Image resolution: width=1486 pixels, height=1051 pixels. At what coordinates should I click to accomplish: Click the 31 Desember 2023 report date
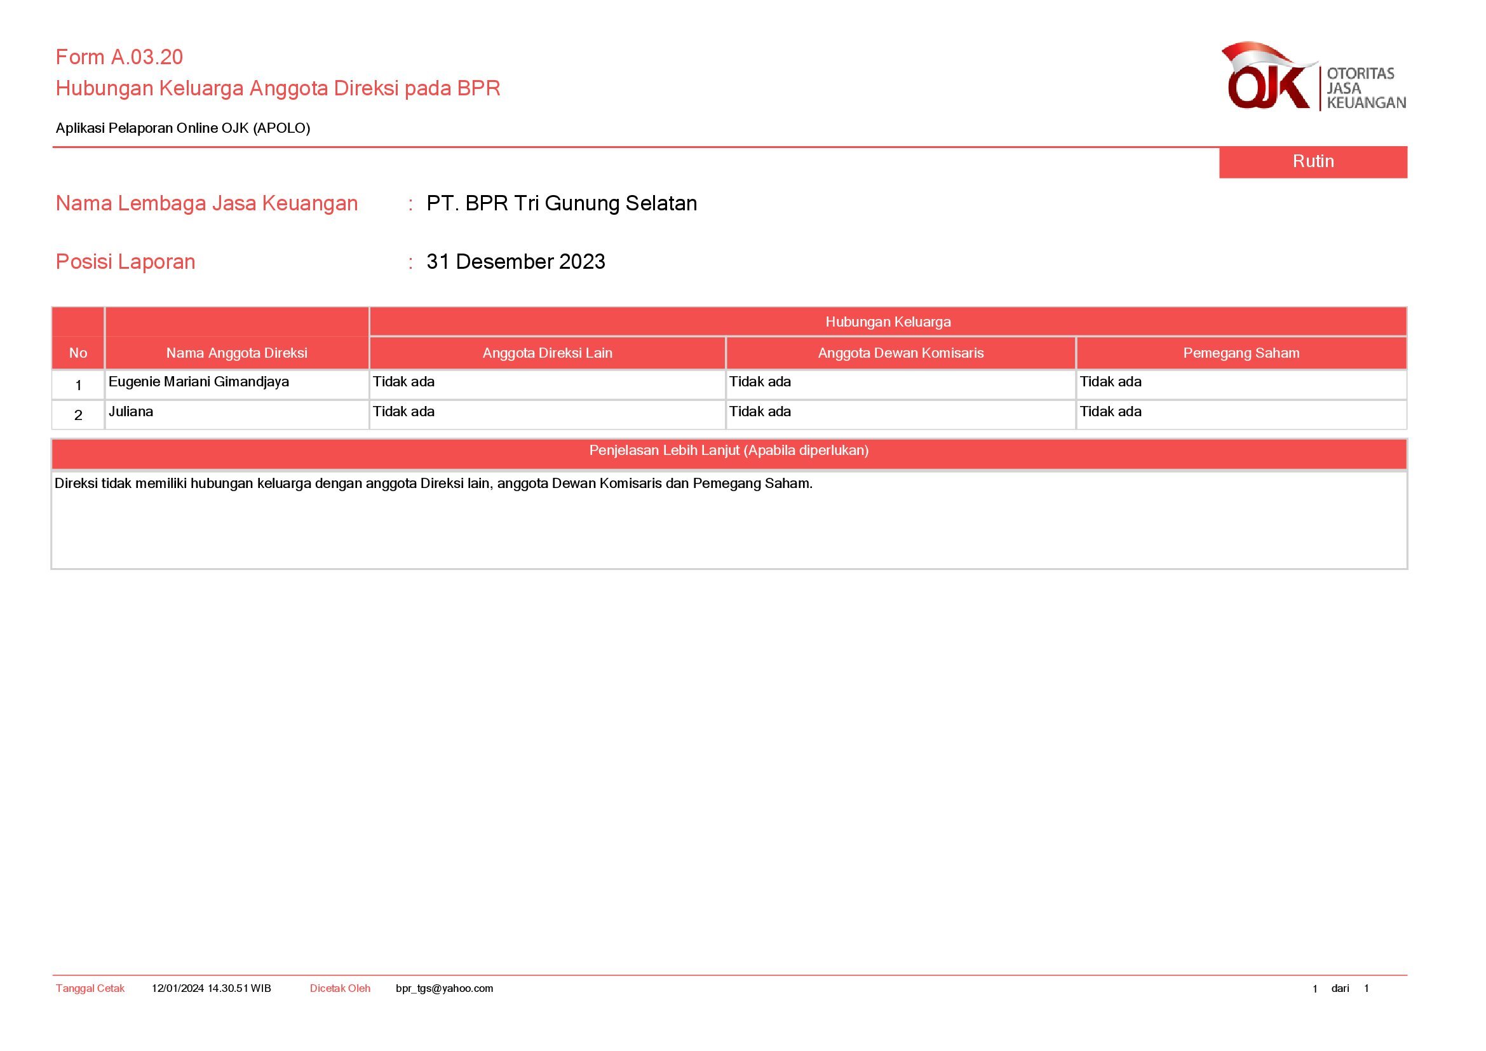tap(515, 261)
